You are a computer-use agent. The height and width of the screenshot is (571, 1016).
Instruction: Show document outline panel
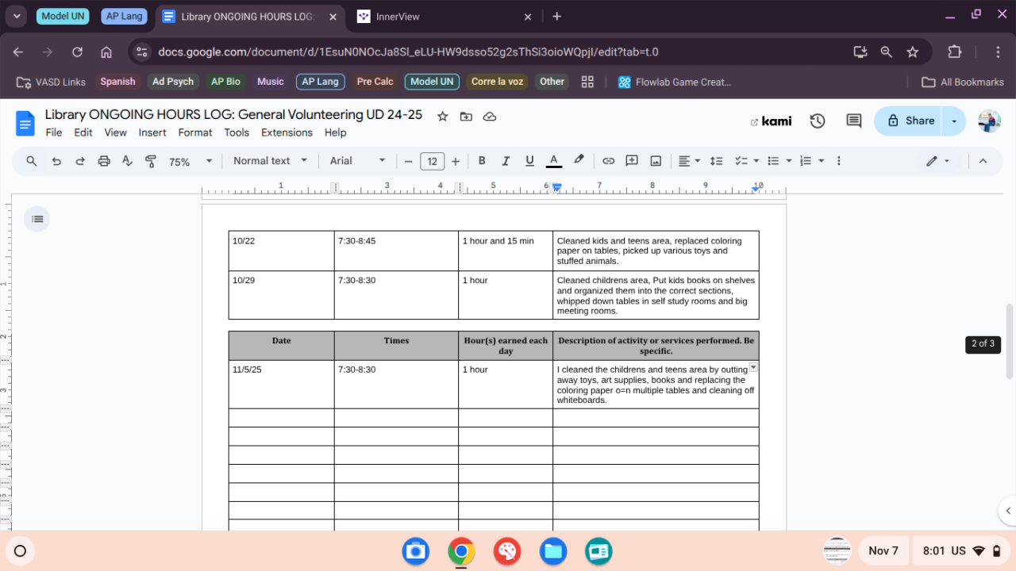(37, 219)
